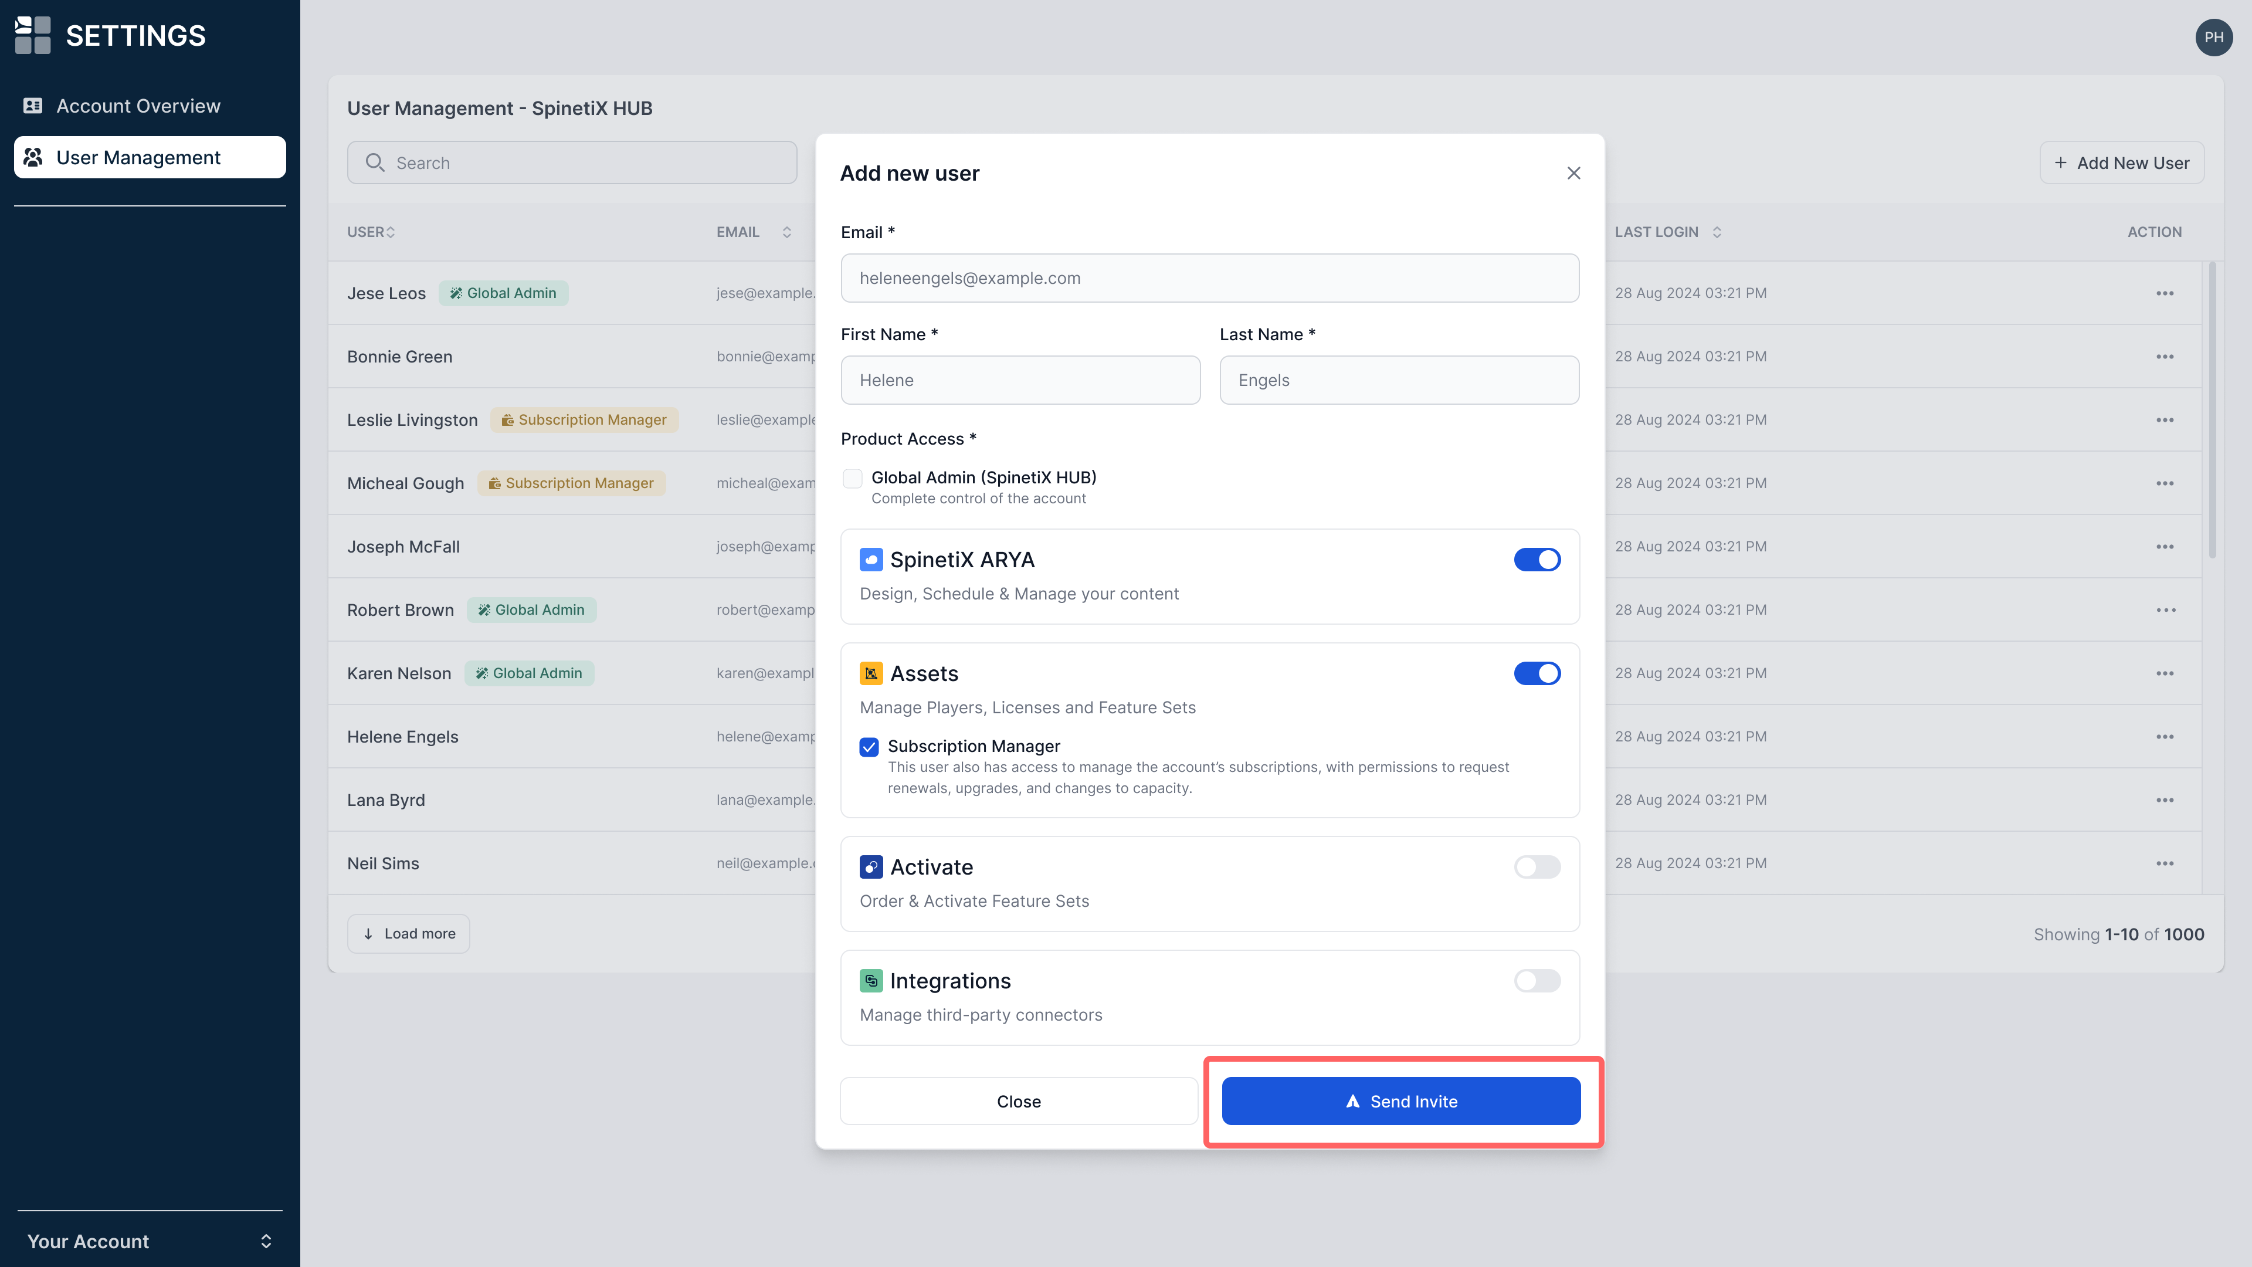The image size is (2252, 1267).
Task: Click the Account Overview card icon
Action: pyautogui.click(x=33, y=106)
